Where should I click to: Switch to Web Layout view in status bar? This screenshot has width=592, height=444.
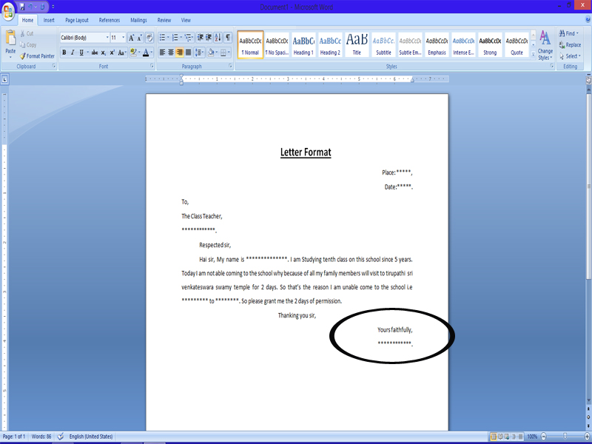(x=506, y=437)
